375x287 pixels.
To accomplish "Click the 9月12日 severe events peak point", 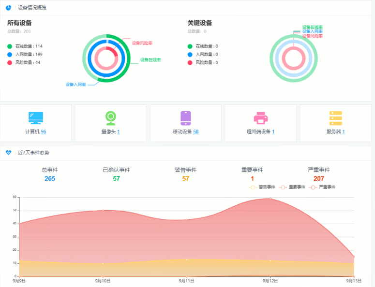I will coord(270,199).
